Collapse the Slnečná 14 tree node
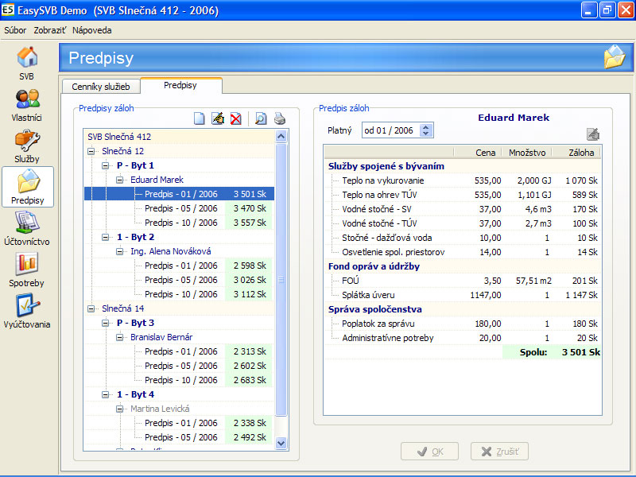This screenshot has height=477, width=636. (x=91, y=308)
